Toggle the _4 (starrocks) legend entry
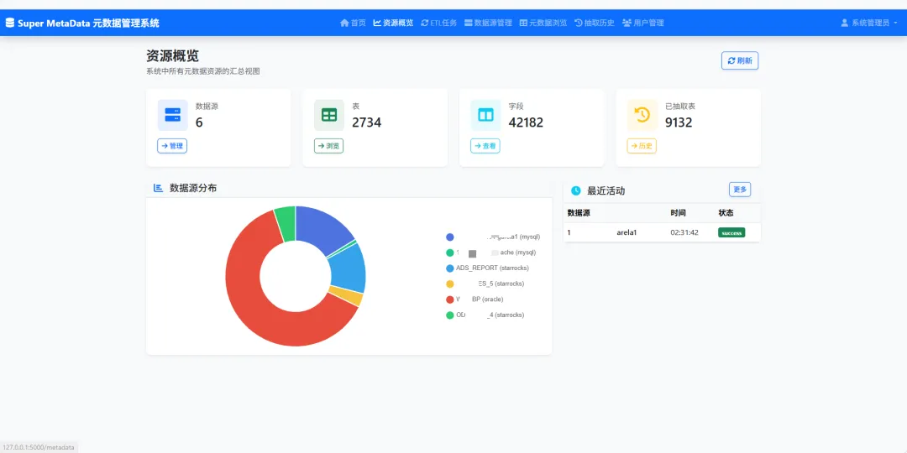Image resolution: width=907 pixels, height=453 pixels. point(485,315)
